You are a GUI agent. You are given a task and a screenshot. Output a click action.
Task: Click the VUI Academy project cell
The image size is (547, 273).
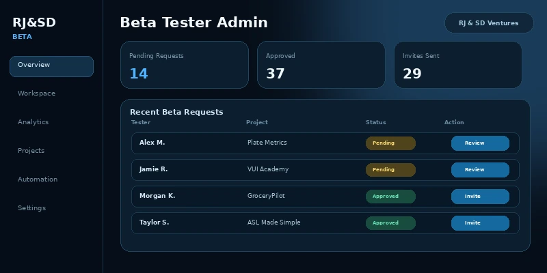268,169
